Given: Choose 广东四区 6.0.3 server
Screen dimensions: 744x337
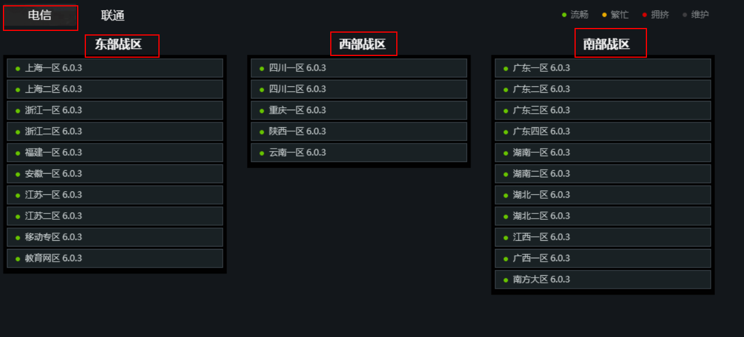Looking at the screenshot, I should [603, 132].
